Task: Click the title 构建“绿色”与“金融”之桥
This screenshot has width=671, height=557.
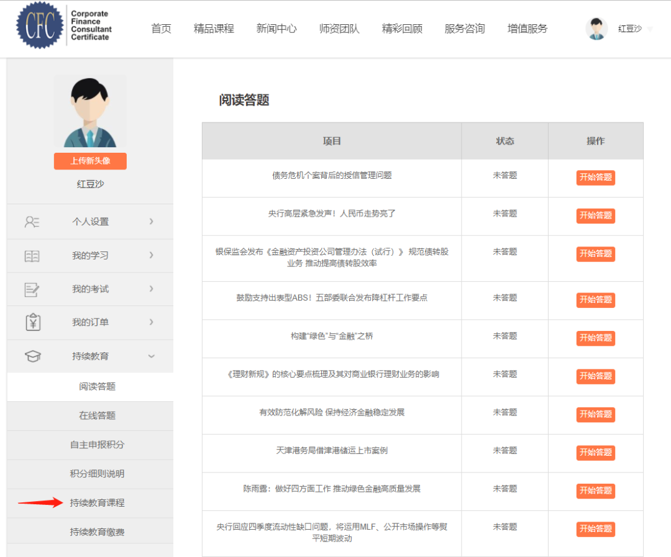Action: point(332,336)
